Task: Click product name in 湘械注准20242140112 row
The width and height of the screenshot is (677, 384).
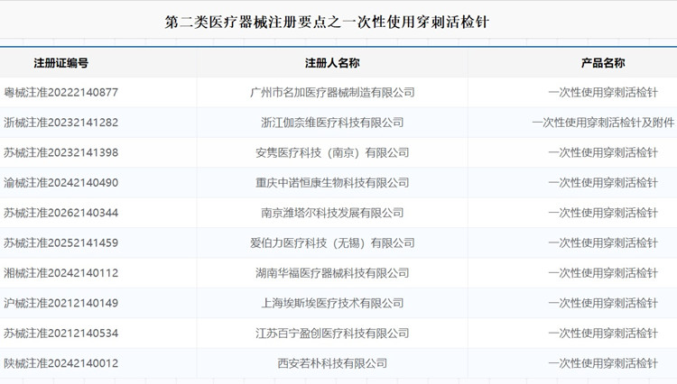Action: click(x=603, y=273)
